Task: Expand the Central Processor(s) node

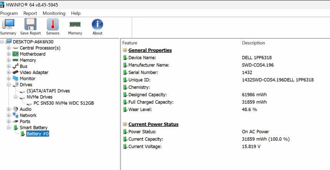Action: coord(9,48)
